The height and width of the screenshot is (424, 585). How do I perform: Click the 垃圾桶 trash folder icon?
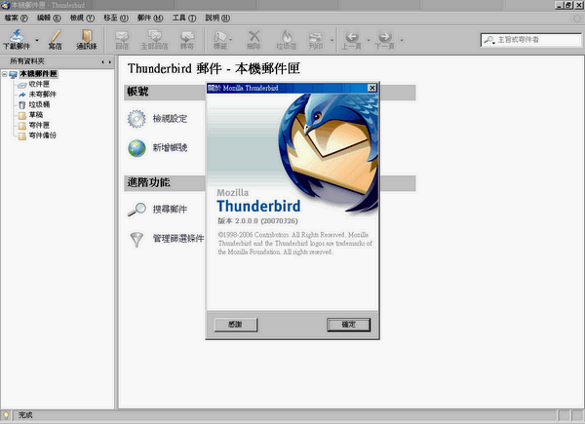20,104
